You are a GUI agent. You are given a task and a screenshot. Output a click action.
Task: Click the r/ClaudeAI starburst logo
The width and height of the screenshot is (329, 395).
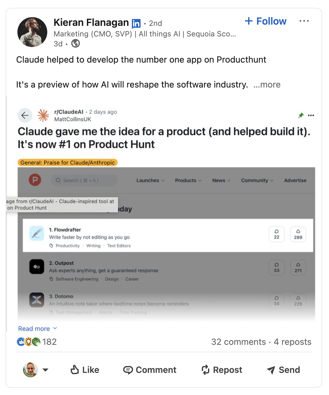coord(43,115)
